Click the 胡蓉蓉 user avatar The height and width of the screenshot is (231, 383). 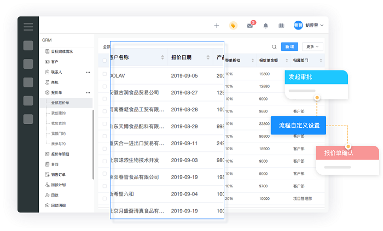pyautogui.click(x=298, y=25)
